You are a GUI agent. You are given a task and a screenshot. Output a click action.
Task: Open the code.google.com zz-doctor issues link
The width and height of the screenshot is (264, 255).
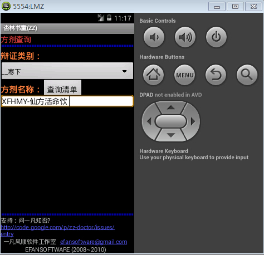pyautogui.click(x=57, y=231)
